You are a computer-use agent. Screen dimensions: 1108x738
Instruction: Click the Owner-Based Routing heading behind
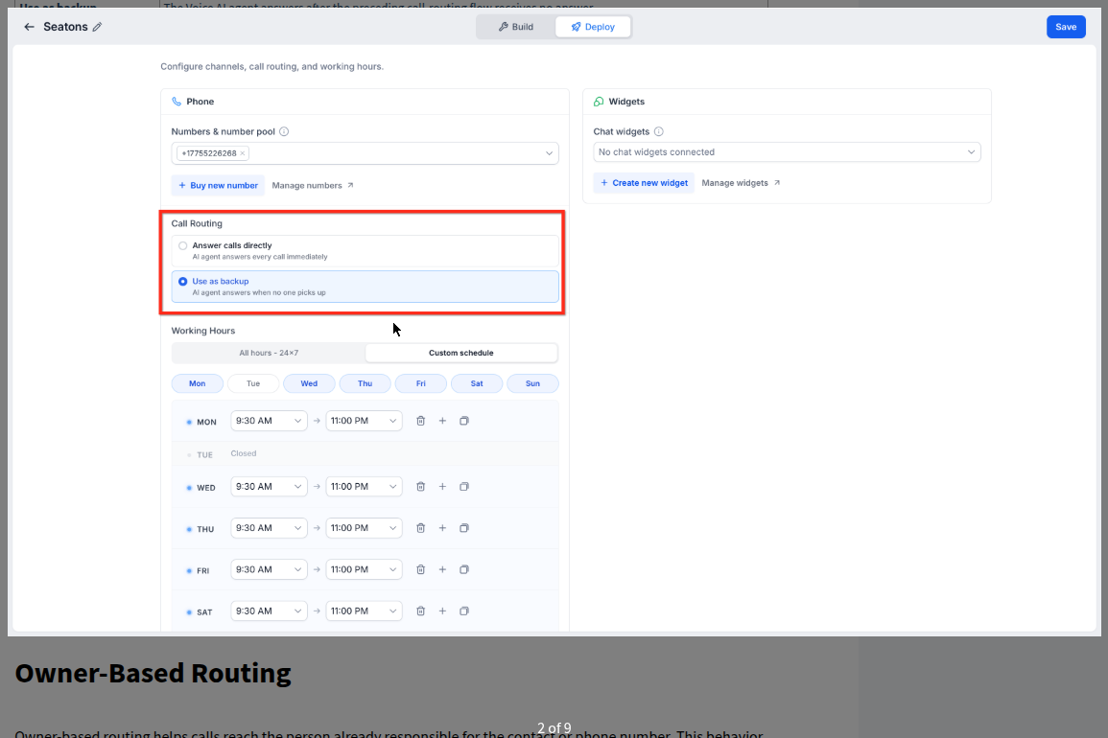pyautogui.click(x=153, y=673)
